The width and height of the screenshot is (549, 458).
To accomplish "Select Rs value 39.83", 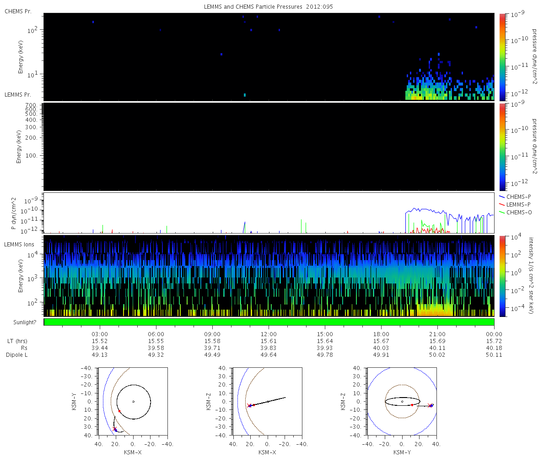I will tap(269, 348).
